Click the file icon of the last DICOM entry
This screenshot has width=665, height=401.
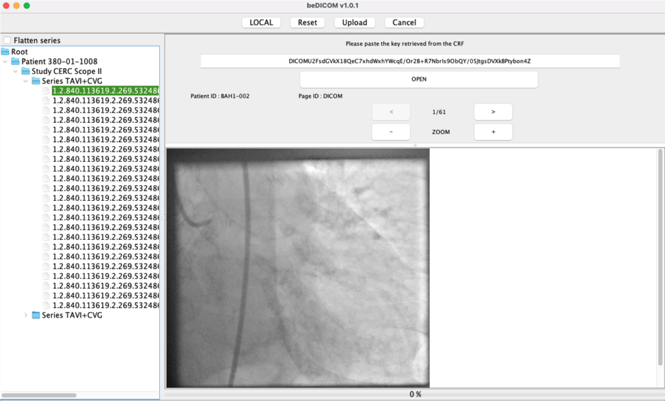pyautogui.click(x=47, y=305)
